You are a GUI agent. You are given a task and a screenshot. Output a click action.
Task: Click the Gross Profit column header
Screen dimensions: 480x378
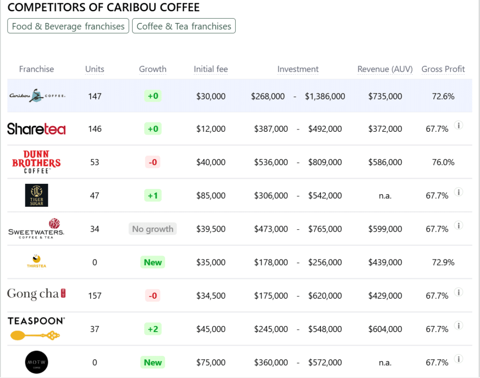443,69
